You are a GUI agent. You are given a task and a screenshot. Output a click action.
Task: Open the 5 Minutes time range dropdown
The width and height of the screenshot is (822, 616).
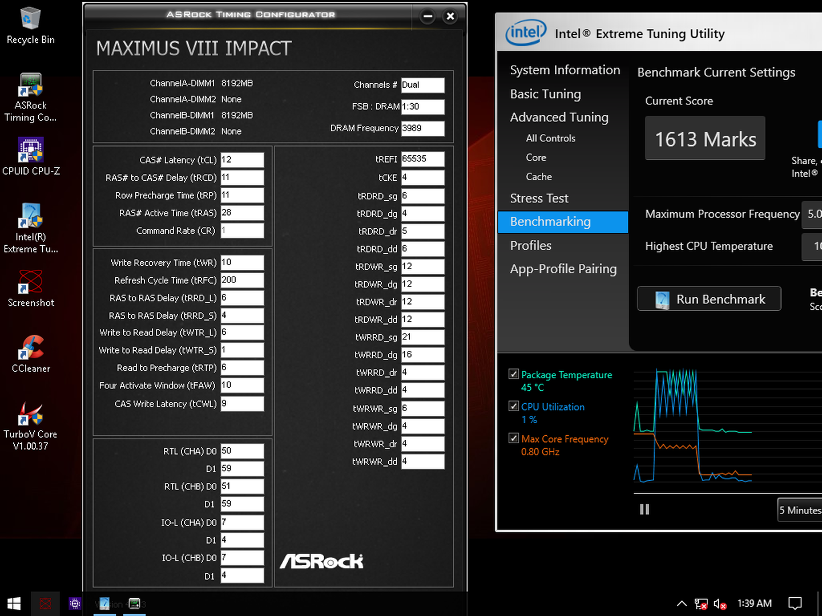point(800,510)
